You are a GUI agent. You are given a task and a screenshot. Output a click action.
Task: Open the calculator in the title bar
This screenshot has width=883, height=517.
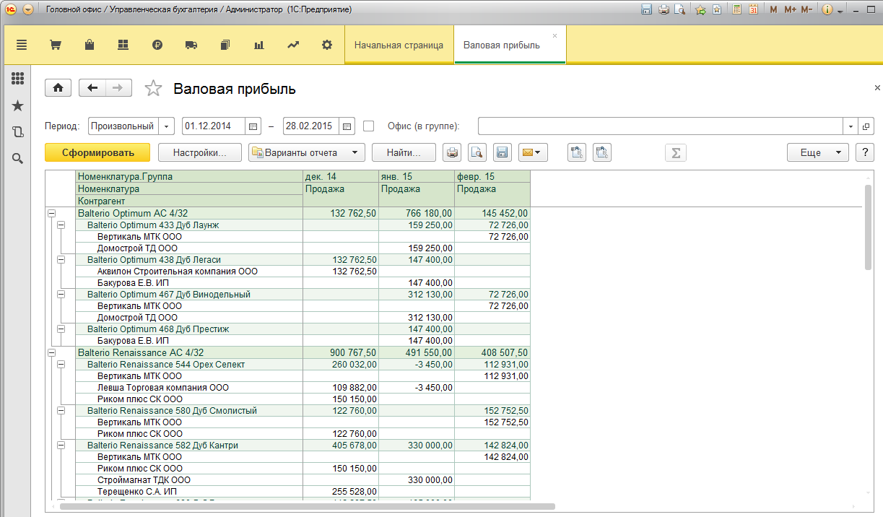tap(736, 10)
